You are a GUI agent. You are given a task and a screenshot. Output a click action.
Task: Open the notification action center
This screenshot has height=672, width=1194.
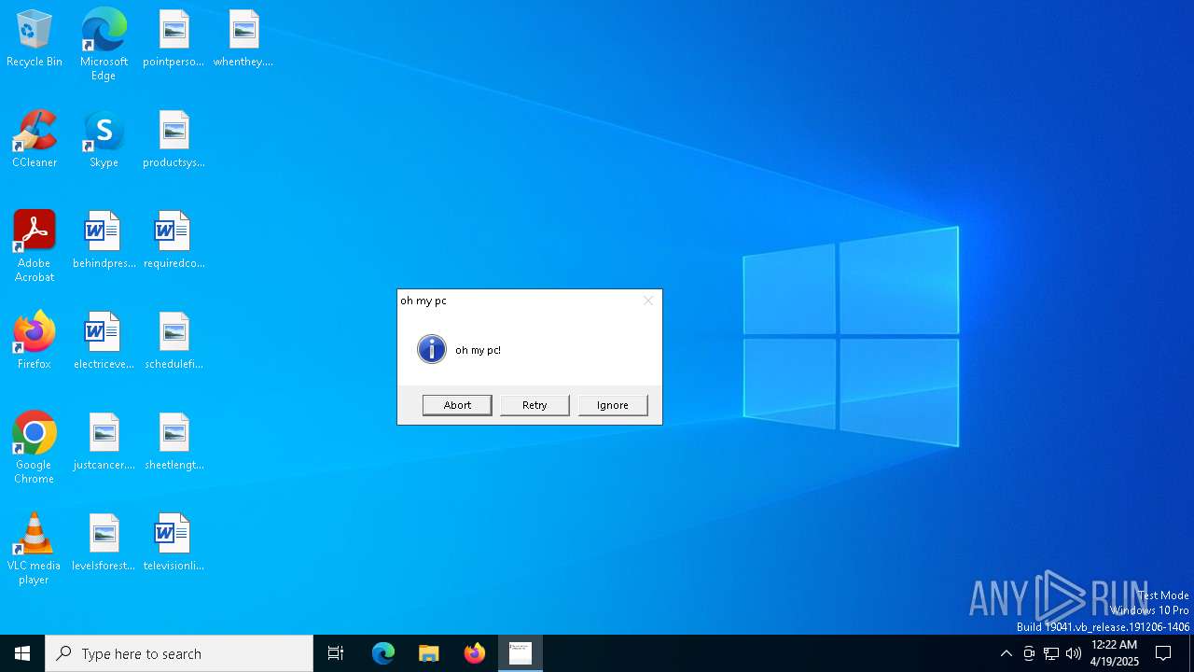[x=1164, y=653]
